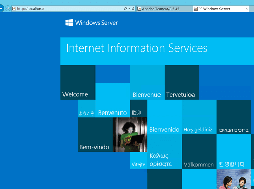This screenshot has height=189, width=254.
Task: Click the Tervetuloa tile
Action: coord(182,83)
